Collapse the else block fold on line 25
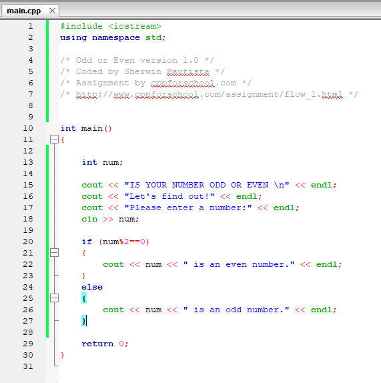The width and height of the screenshot is (381, 383). point(54,298)
